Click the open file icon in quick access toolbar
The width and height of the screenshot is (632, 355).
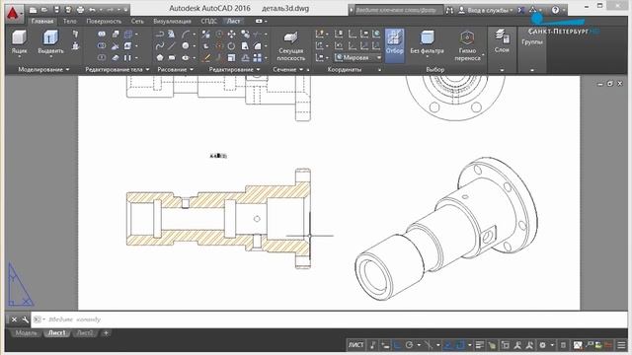tap(44, 9)
